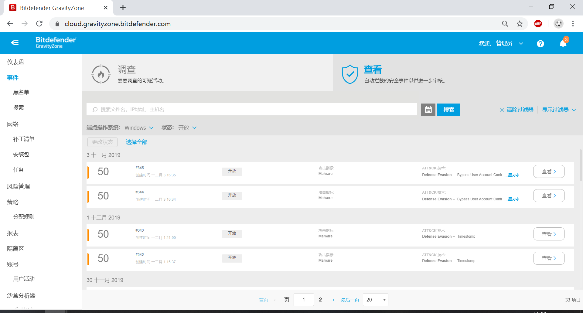This screenshot has width=583, height=313.
Task: Click the browser forward arrow
Action: (x=25, y=24)
